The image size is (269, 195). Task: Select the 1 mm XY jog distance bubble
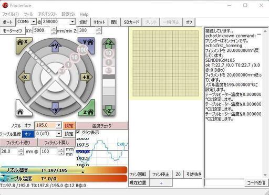coord(68,65)
